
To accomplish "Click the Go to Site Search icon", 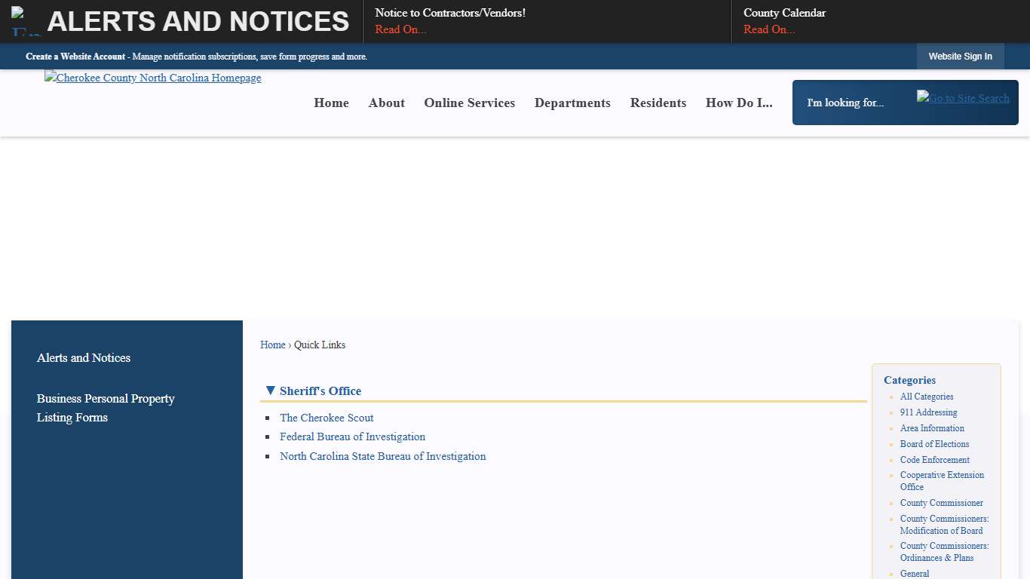I will 962,98.
